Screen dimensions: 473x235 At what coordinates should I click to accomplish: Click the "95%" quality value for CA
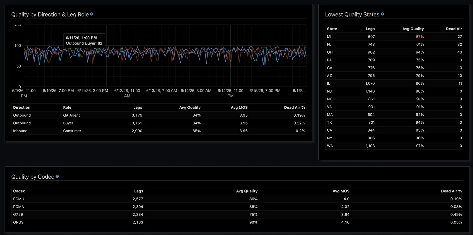(x=420, y=130)
